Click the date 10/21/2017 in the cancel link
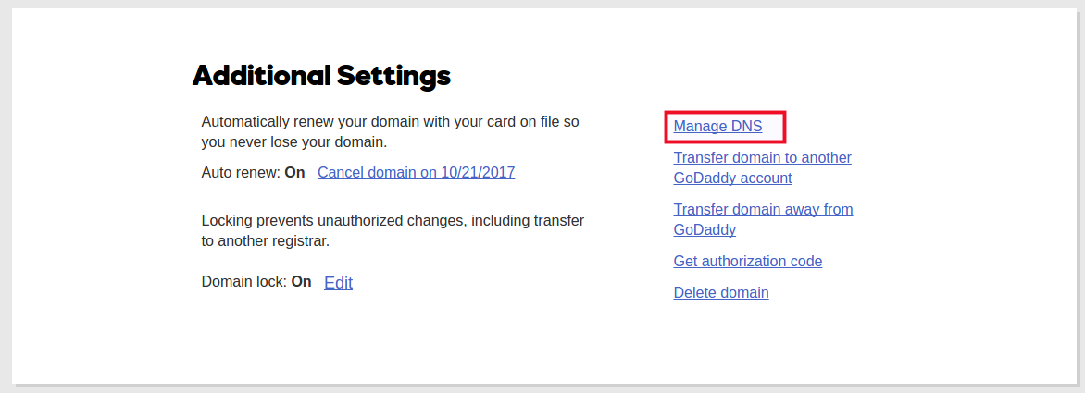Image resolution: width=1085 pixels, height=393 pixels. [478, 173]
